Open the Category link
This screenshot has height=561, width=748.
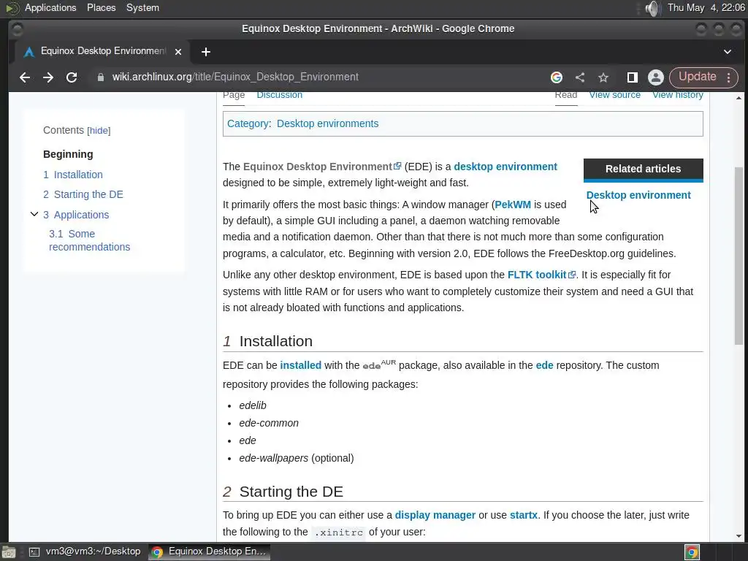click(x=248, y=123)
